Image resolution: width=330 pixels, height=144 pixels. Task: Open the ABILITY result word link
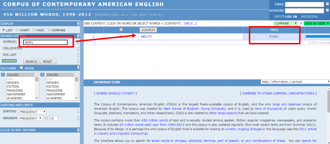[146, 36]
